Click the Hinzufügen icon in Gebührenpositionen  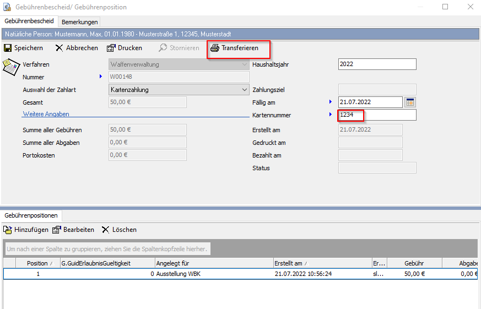coord(8,230)
